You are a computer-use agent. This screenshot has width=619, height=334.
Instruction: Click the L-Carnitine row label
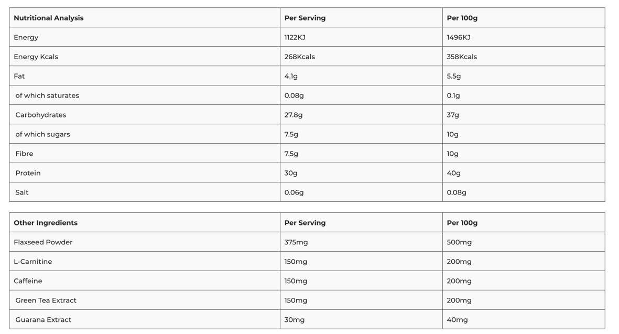coord(33,262)
